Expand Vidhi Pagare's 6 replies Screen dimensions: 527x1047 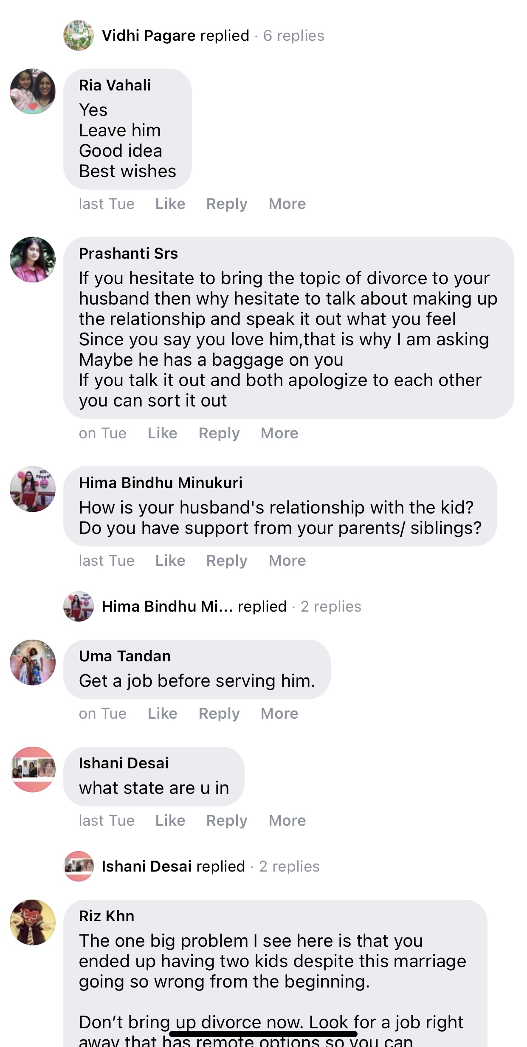coord(293,36)
